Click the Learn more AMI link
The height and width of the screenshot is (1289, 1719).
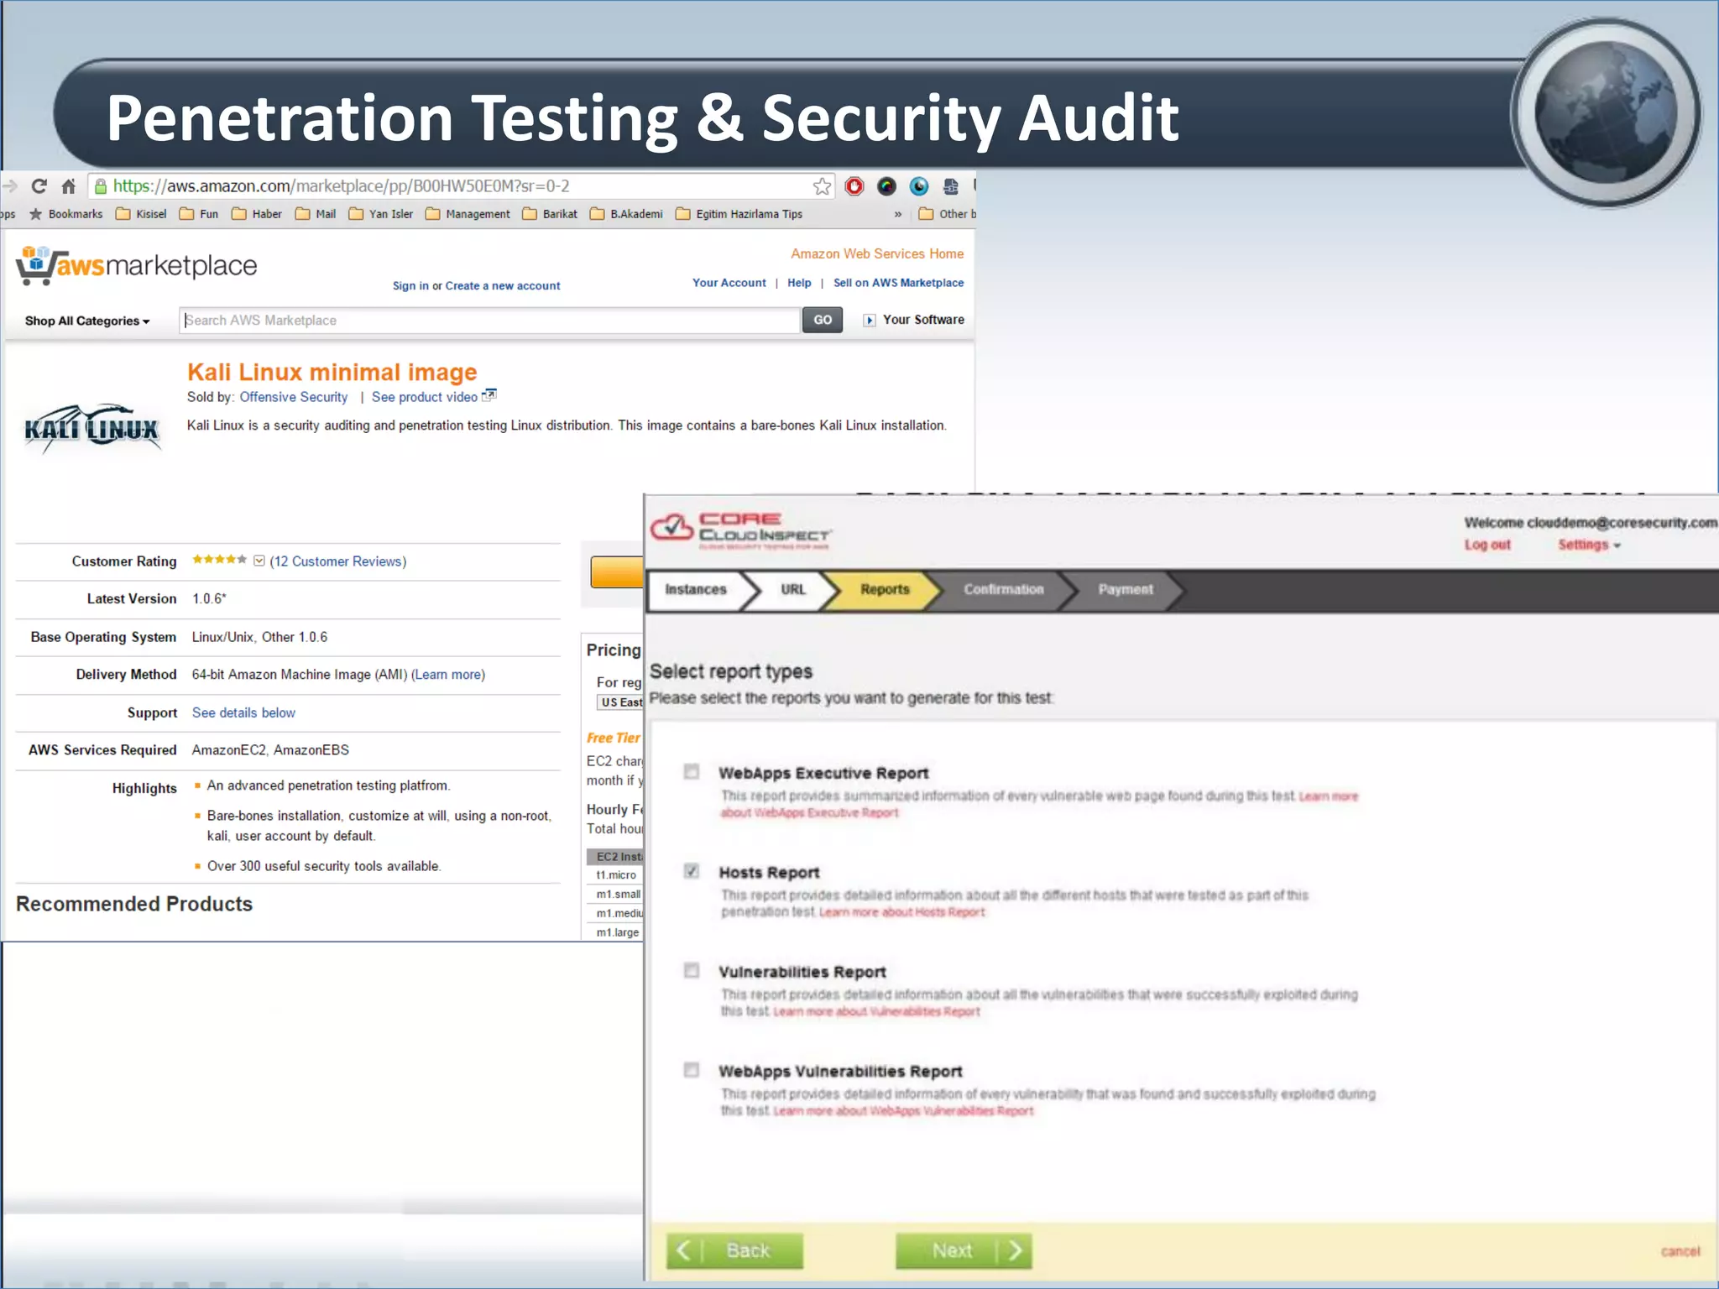click(448, 675)
